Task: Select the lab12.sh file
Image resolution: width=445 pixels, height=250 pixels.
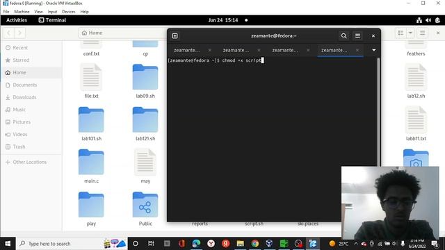Action: 416,77
